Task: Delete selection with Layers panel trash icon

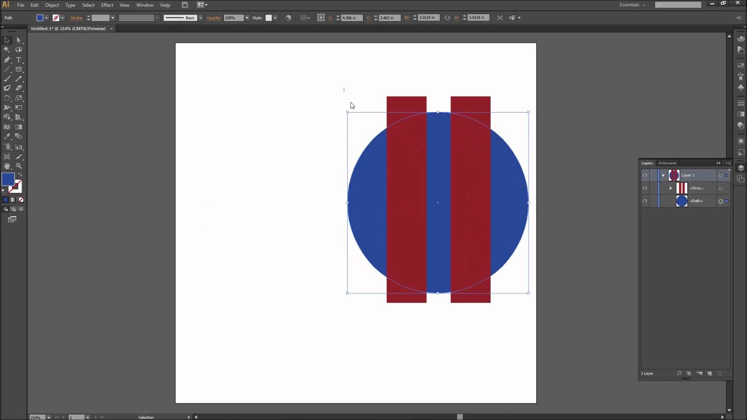Action: (720, 373)
